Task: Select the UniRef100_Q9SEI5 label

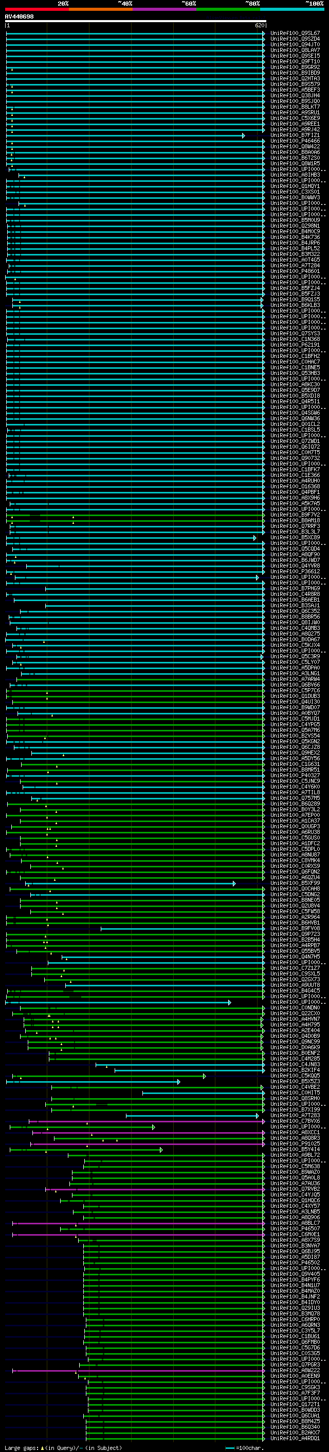Action: pos(295,56)
